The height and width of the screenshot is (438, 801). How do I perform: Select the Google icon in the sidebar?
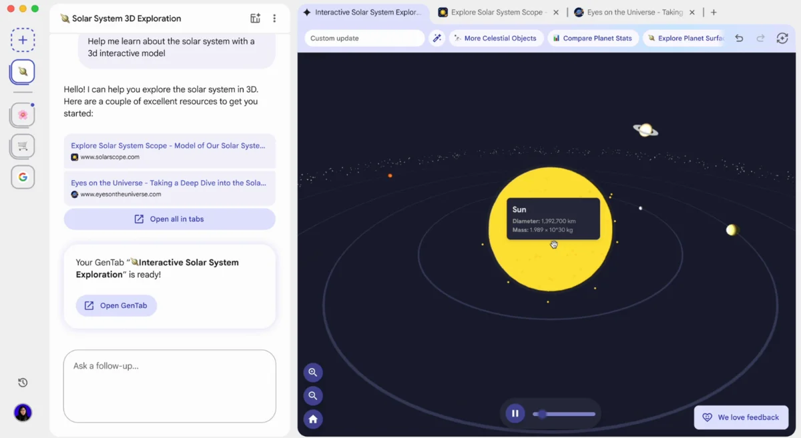[x=22, y=177]
